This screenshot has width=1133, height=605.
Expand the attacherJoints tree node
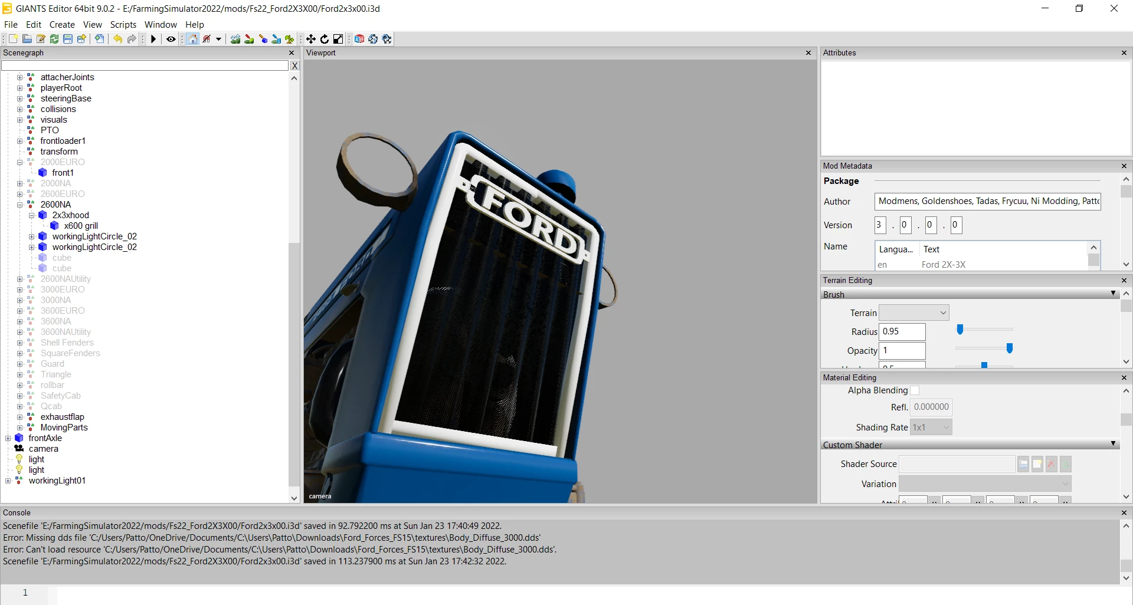[x=19, y=77]
